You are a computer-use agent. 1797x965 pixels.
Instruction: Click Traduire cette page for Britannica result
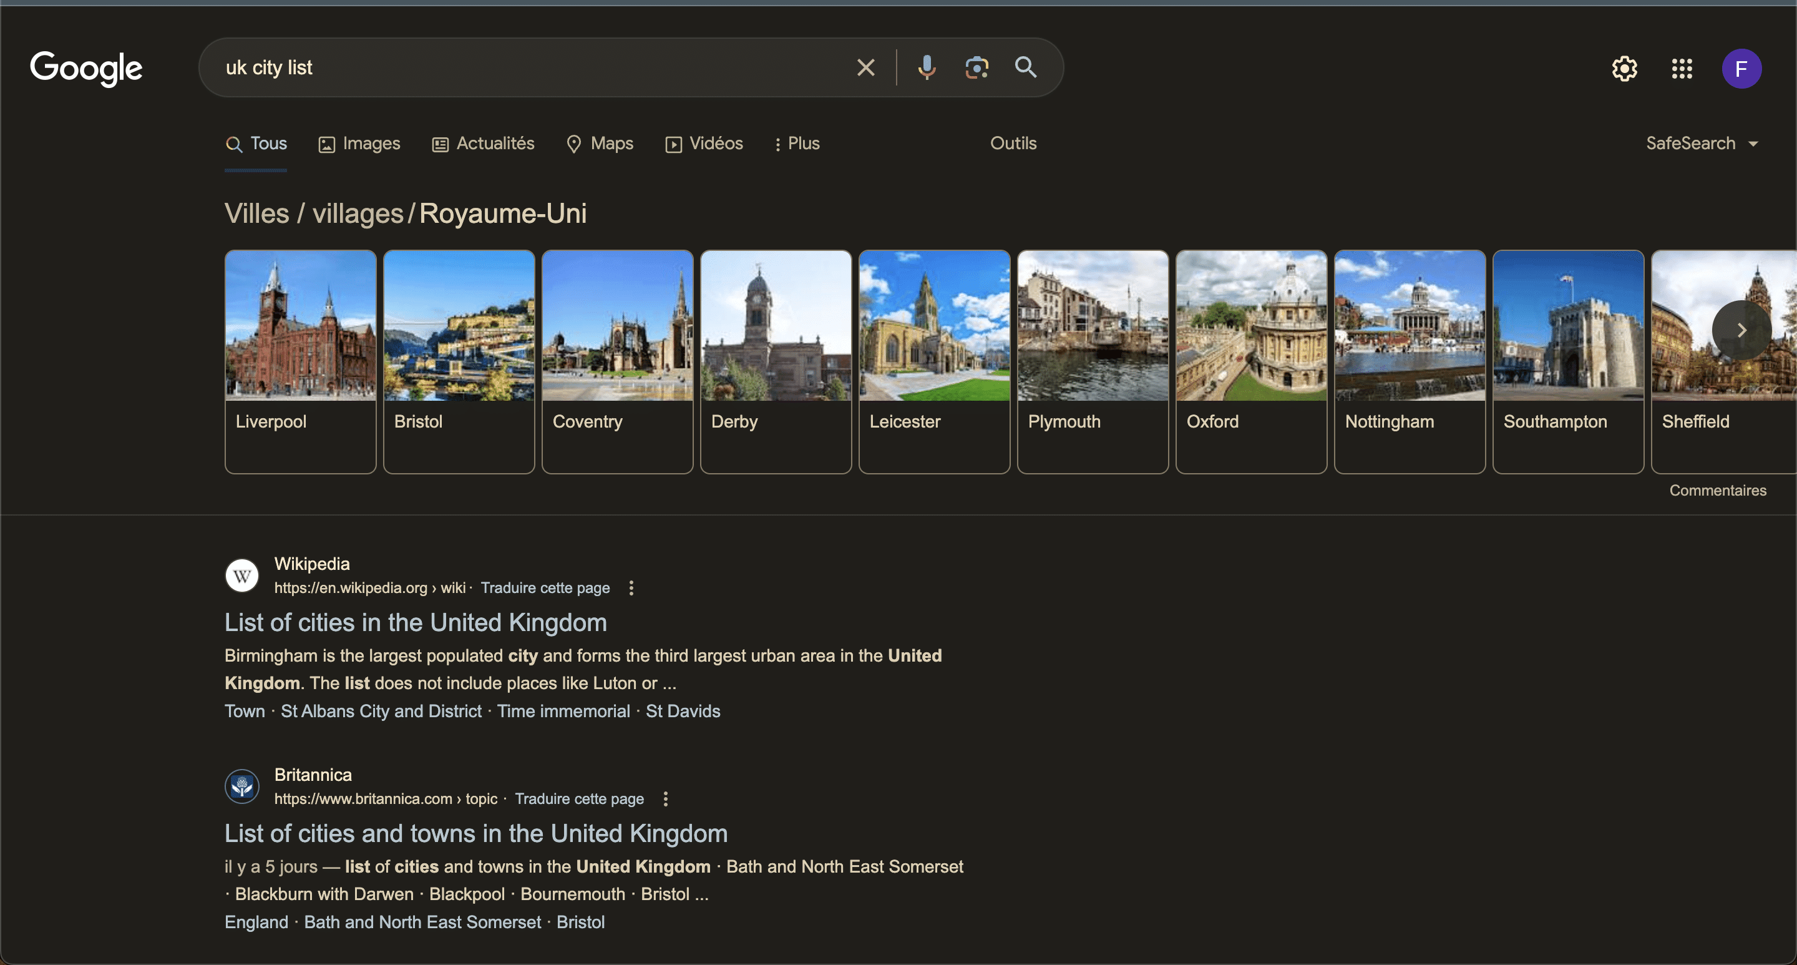click(x=579, y=799)
